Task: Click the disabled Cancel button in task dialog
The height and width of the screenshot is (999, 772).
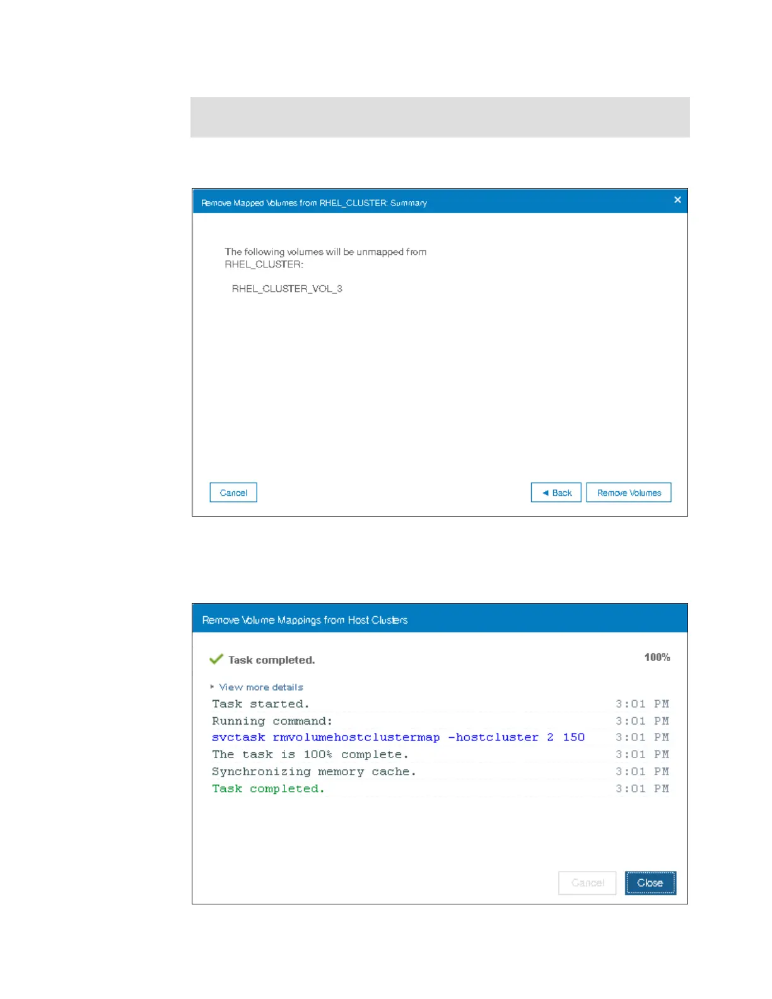Action: point(587,883)
